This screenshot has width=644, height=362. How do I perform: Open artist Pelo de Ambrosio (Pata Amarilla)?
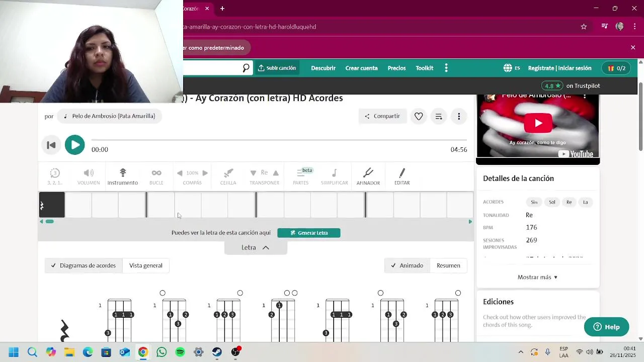109,116
